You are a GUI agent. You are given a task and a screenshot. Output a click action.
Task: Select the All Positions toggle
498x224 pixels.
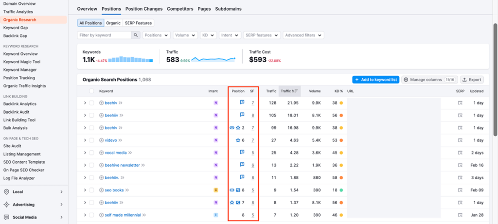tap(90, 23)
